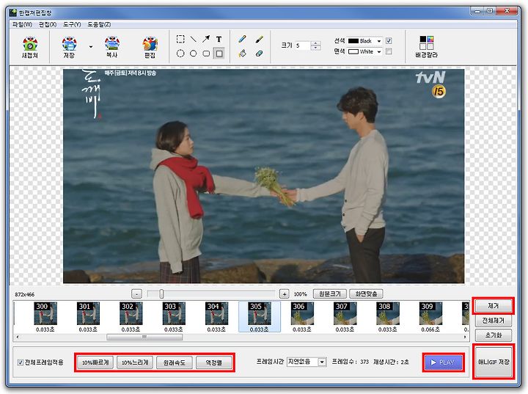
Task: Toggle the 면색 fill color checkbox
Action: coord(389,51)
